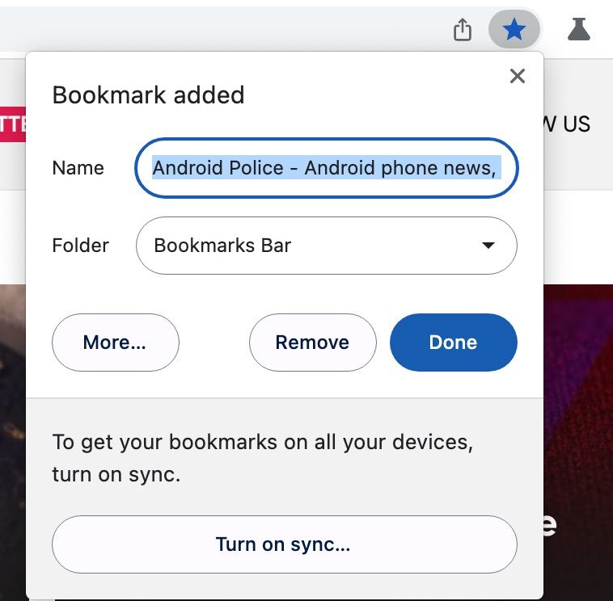
Task: Click the Folder field label
Action: click(81, 246)
